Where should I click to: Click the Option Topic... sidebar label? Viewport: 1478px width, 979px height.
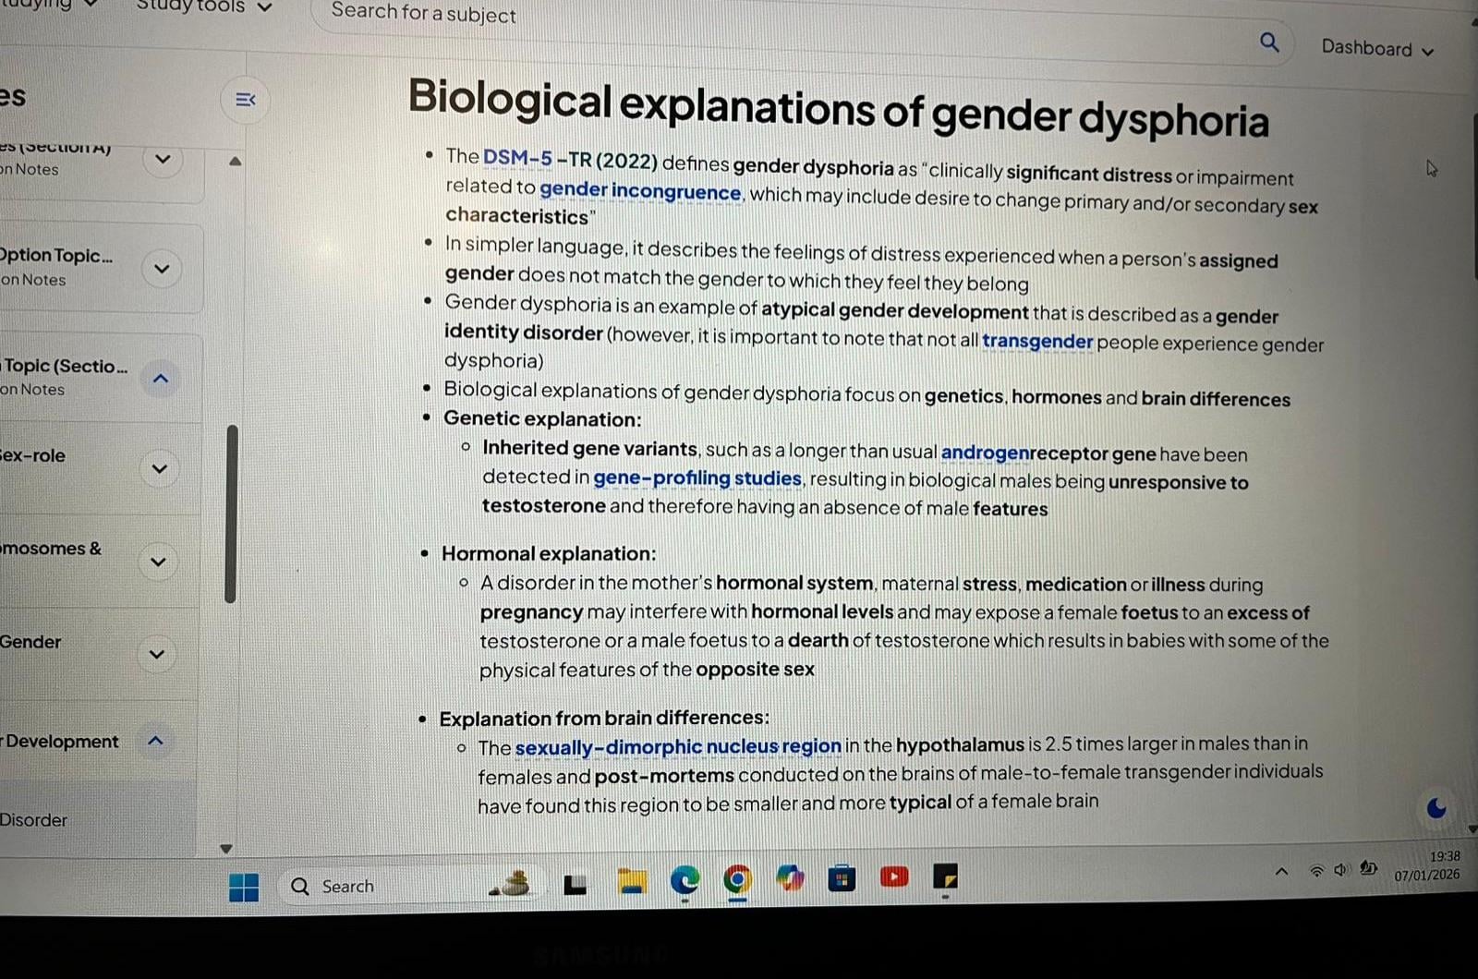pyautogui.click(x=56, y=256)
